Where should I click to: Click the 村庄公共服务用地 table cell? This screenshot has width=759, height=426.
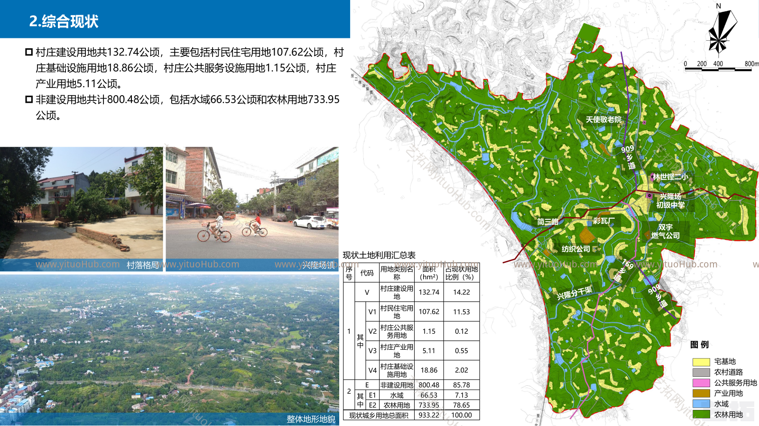pos(397,331)
